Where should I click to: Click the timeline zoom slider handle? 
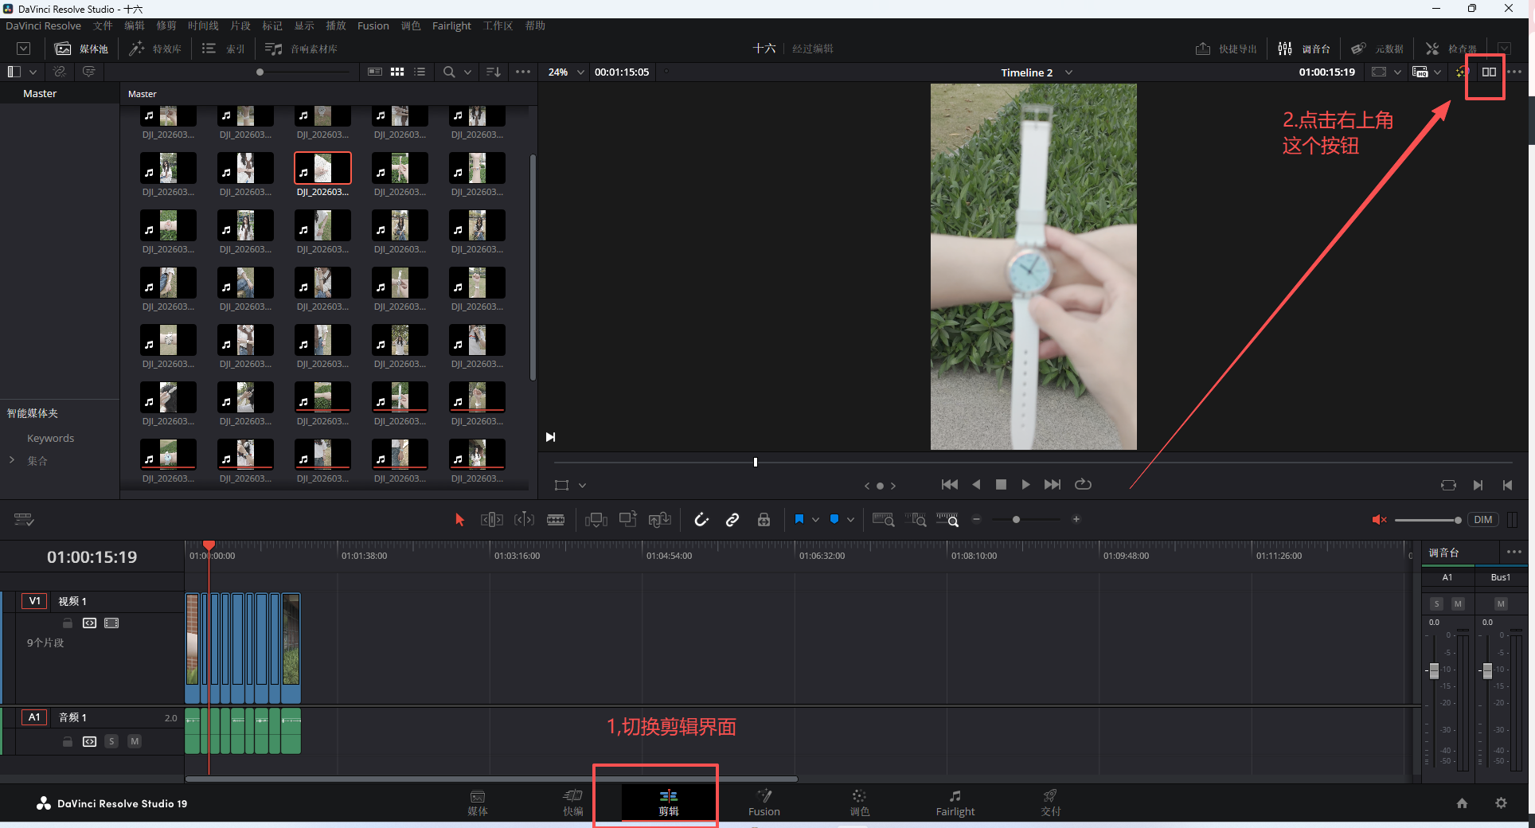[x=1016, y=520]
